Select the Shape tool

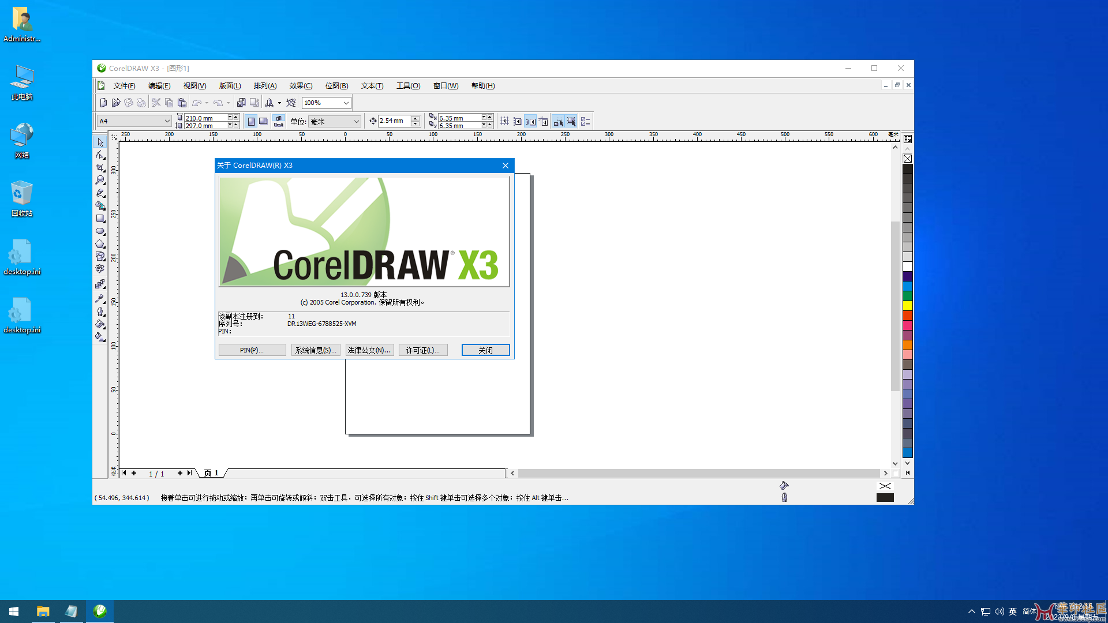coord(100,155)
